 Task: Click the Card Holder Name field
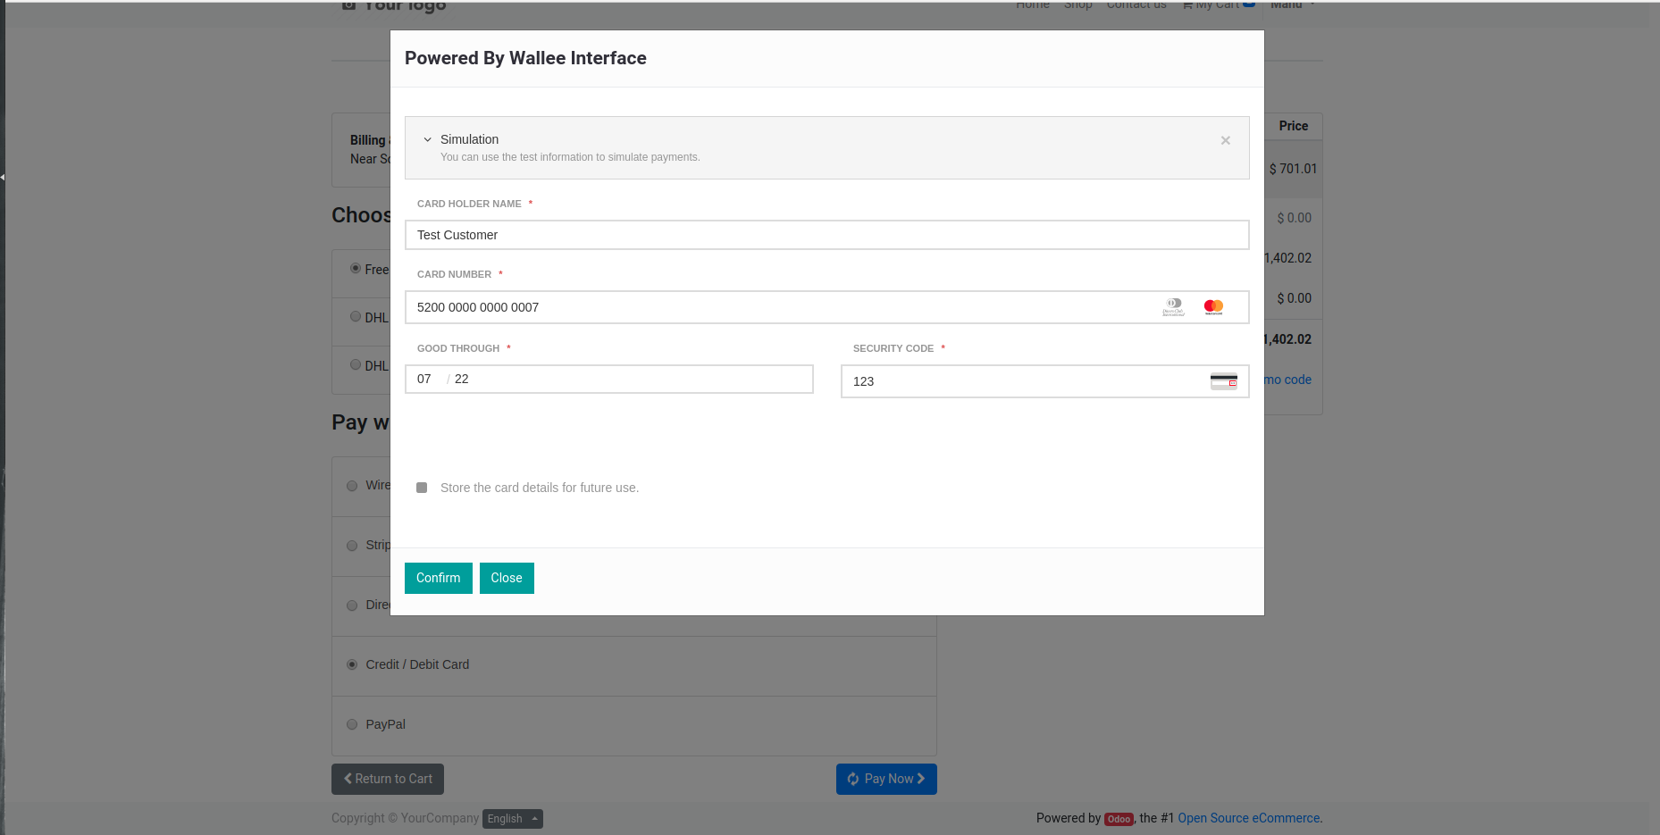coord(826,235)
